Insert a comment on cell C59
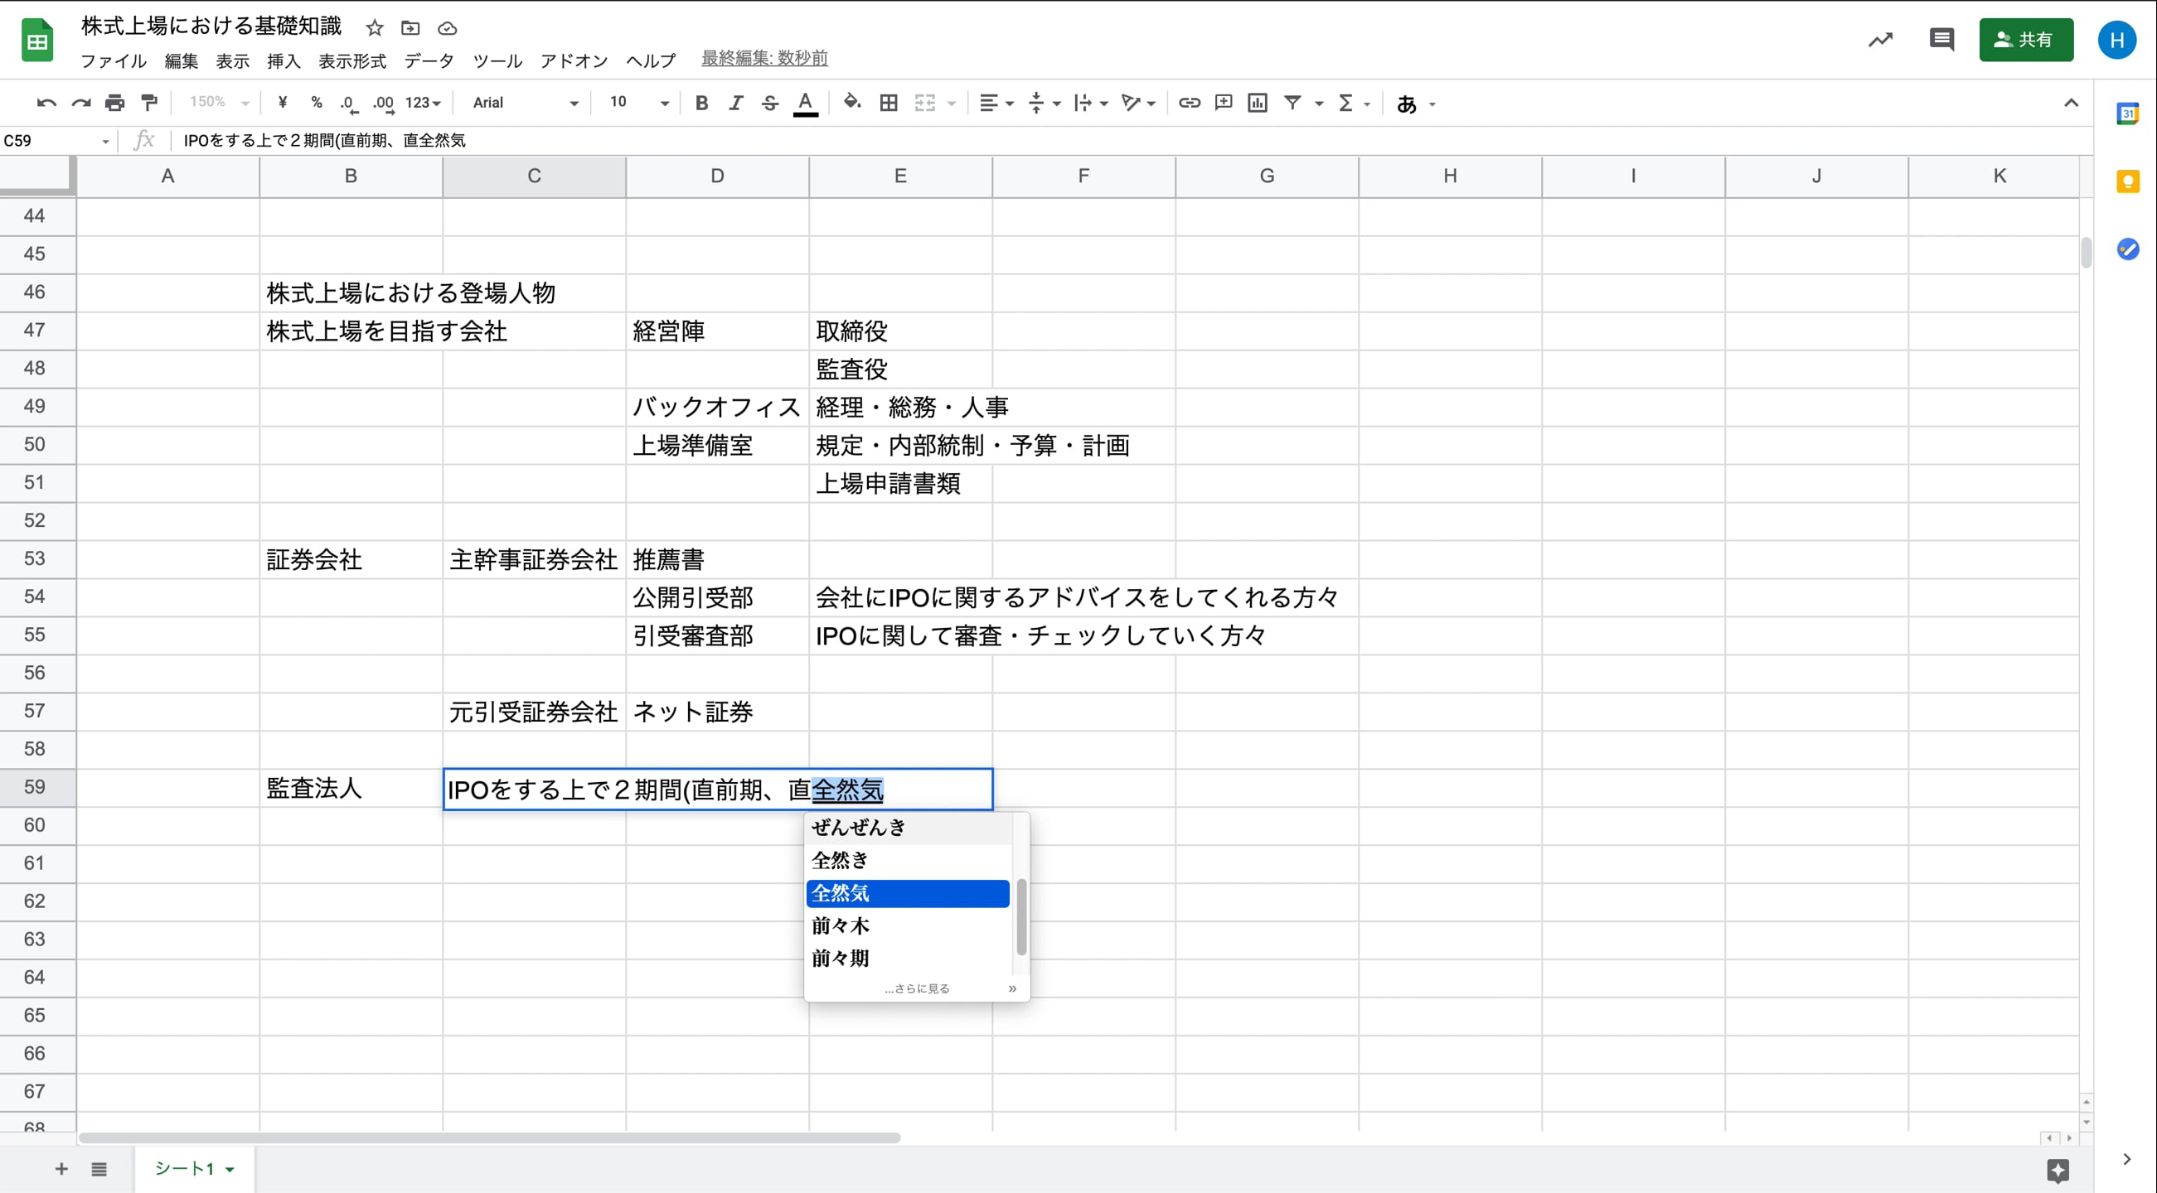The height and width of the screenshot is (1193, 2157). tap(1224, 103)
